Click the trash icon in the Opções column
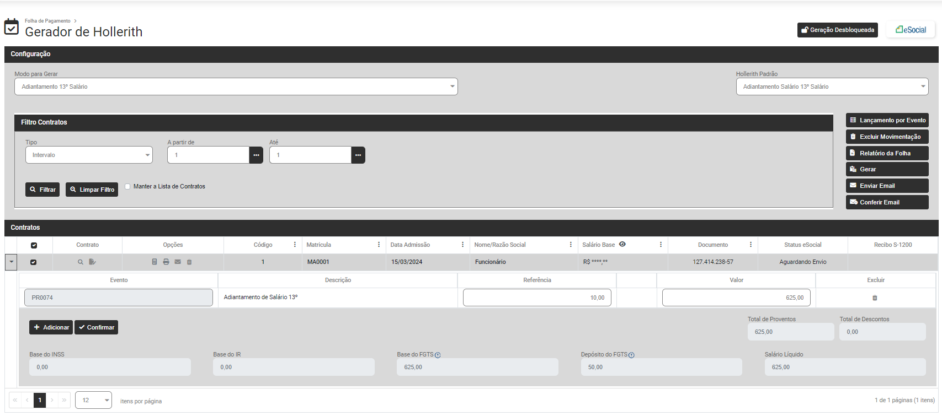This screenshot has height=416, width=942. pos(189,262)
